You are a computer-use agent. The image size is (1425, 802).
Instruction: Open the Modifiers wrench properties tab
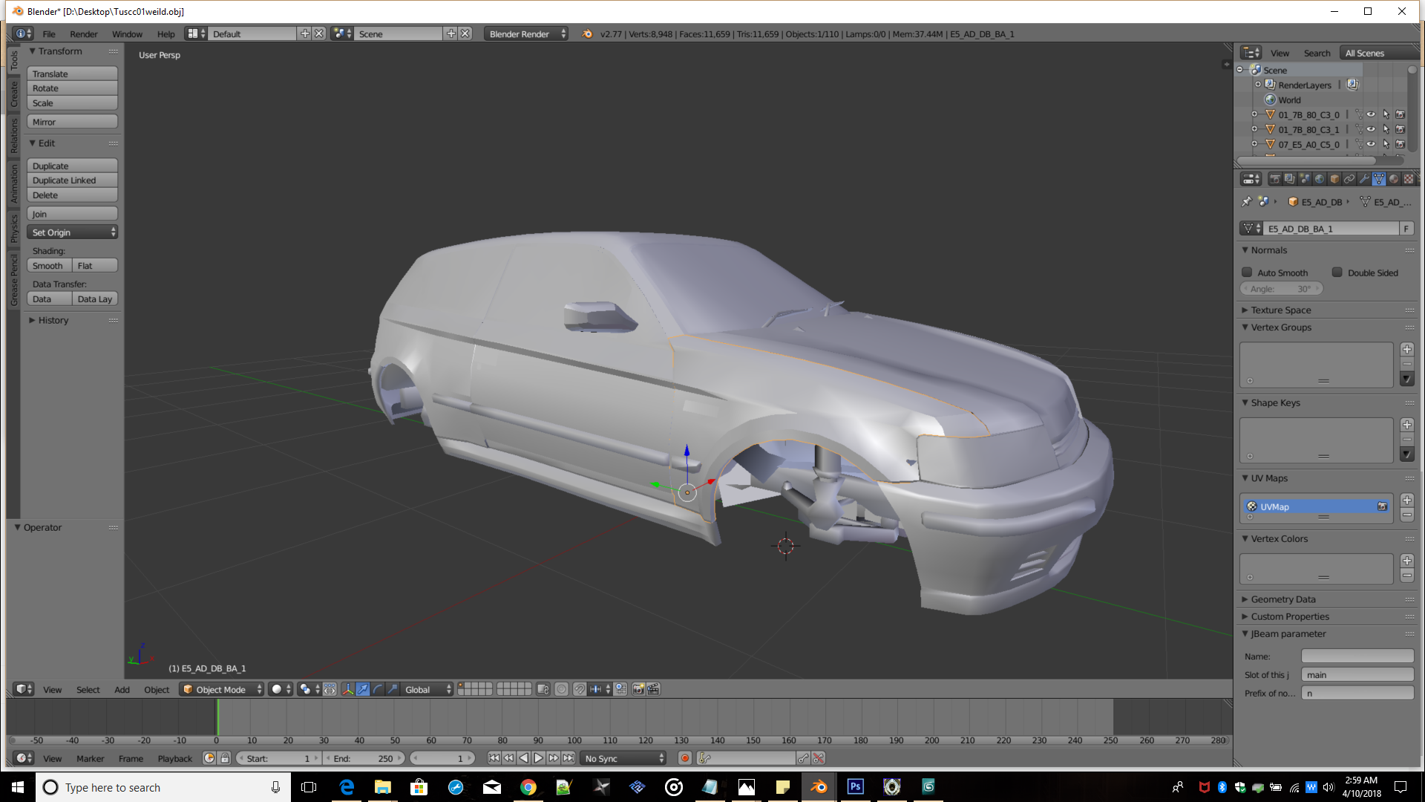pyautogui.click(x=1364, y=179)
